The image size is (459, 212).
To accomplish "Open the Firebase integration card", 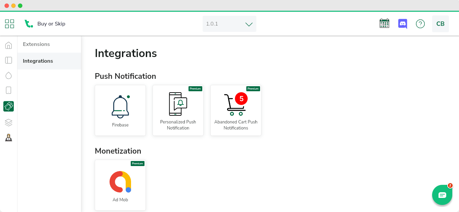I will point(120,110).
